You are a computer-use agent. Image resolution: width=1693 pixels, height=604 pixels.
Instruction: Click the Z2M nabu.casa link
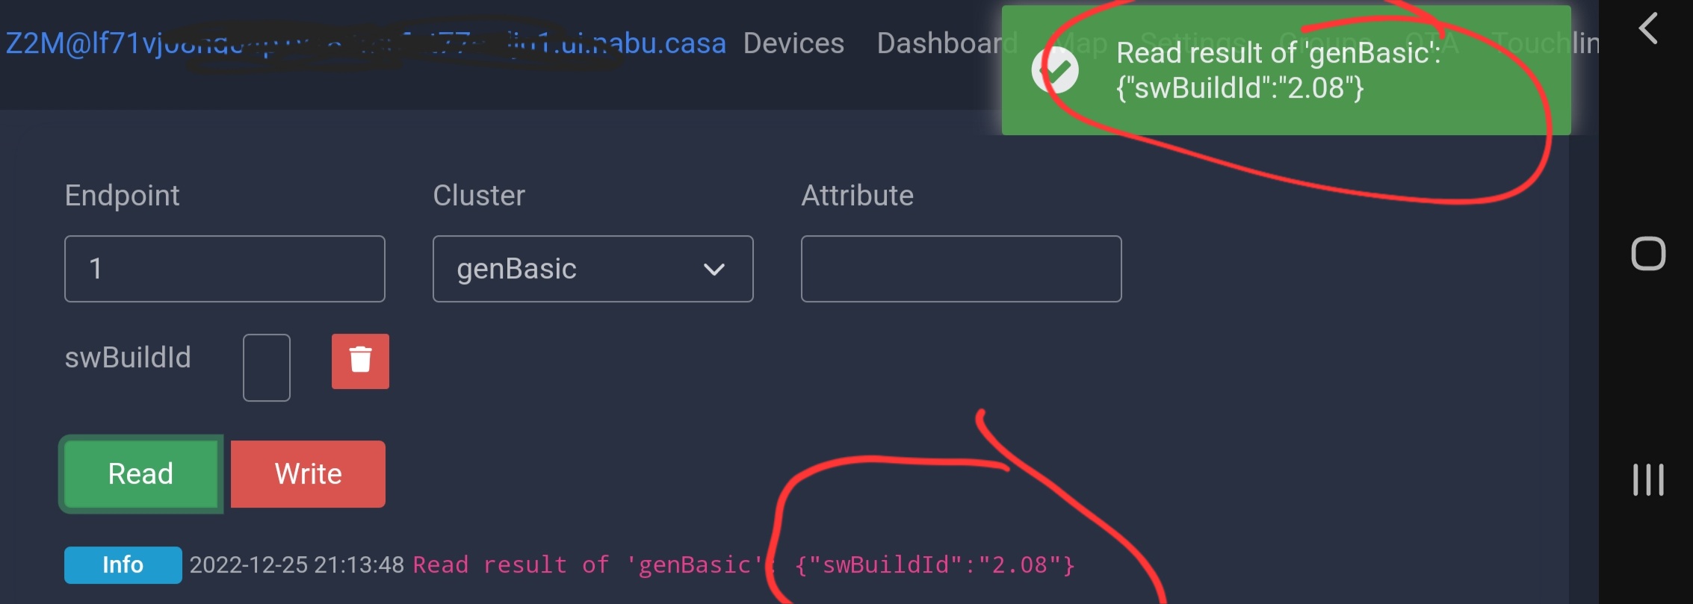[x=366, y=43]
